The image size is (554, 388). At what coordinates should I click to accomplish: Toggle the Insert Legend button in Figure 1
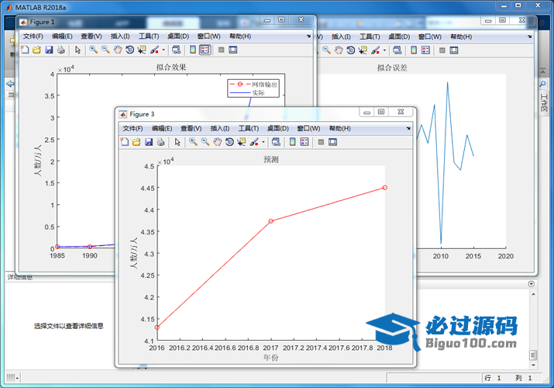pos(205,50)
